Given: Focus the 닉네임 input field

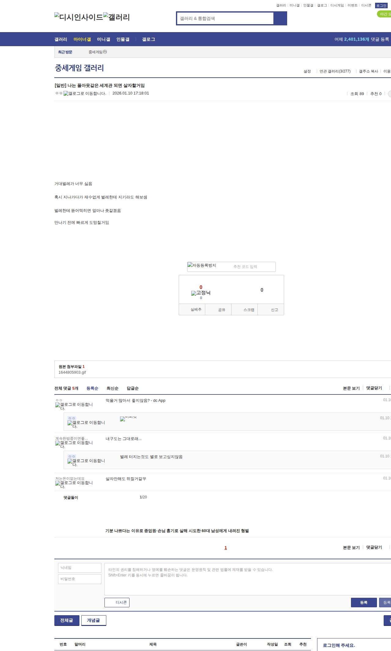Looking at the screenshot, I should 80,568.
